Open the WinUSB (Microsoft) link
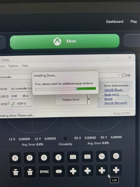Viewport: 140px width, 187px height. click(x=116, y=103)
